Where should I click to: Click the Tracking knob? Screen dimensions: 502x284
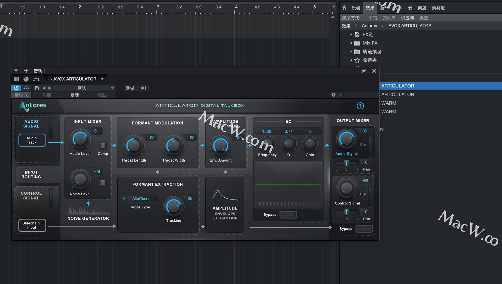point(173,207)
